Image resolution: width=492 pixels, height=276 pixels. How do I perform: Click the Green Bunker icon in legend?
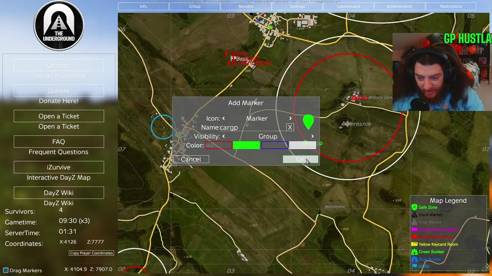point(414,252)
